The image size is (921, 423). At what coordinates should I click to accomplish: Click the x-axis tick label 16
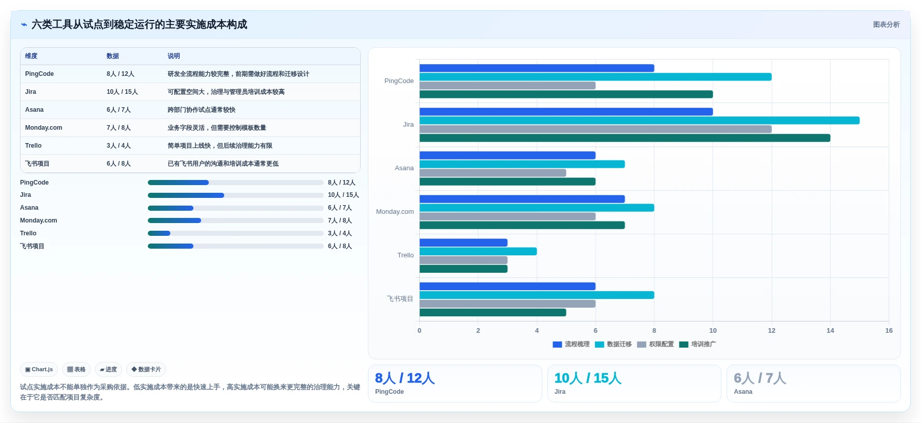(889, 331)
